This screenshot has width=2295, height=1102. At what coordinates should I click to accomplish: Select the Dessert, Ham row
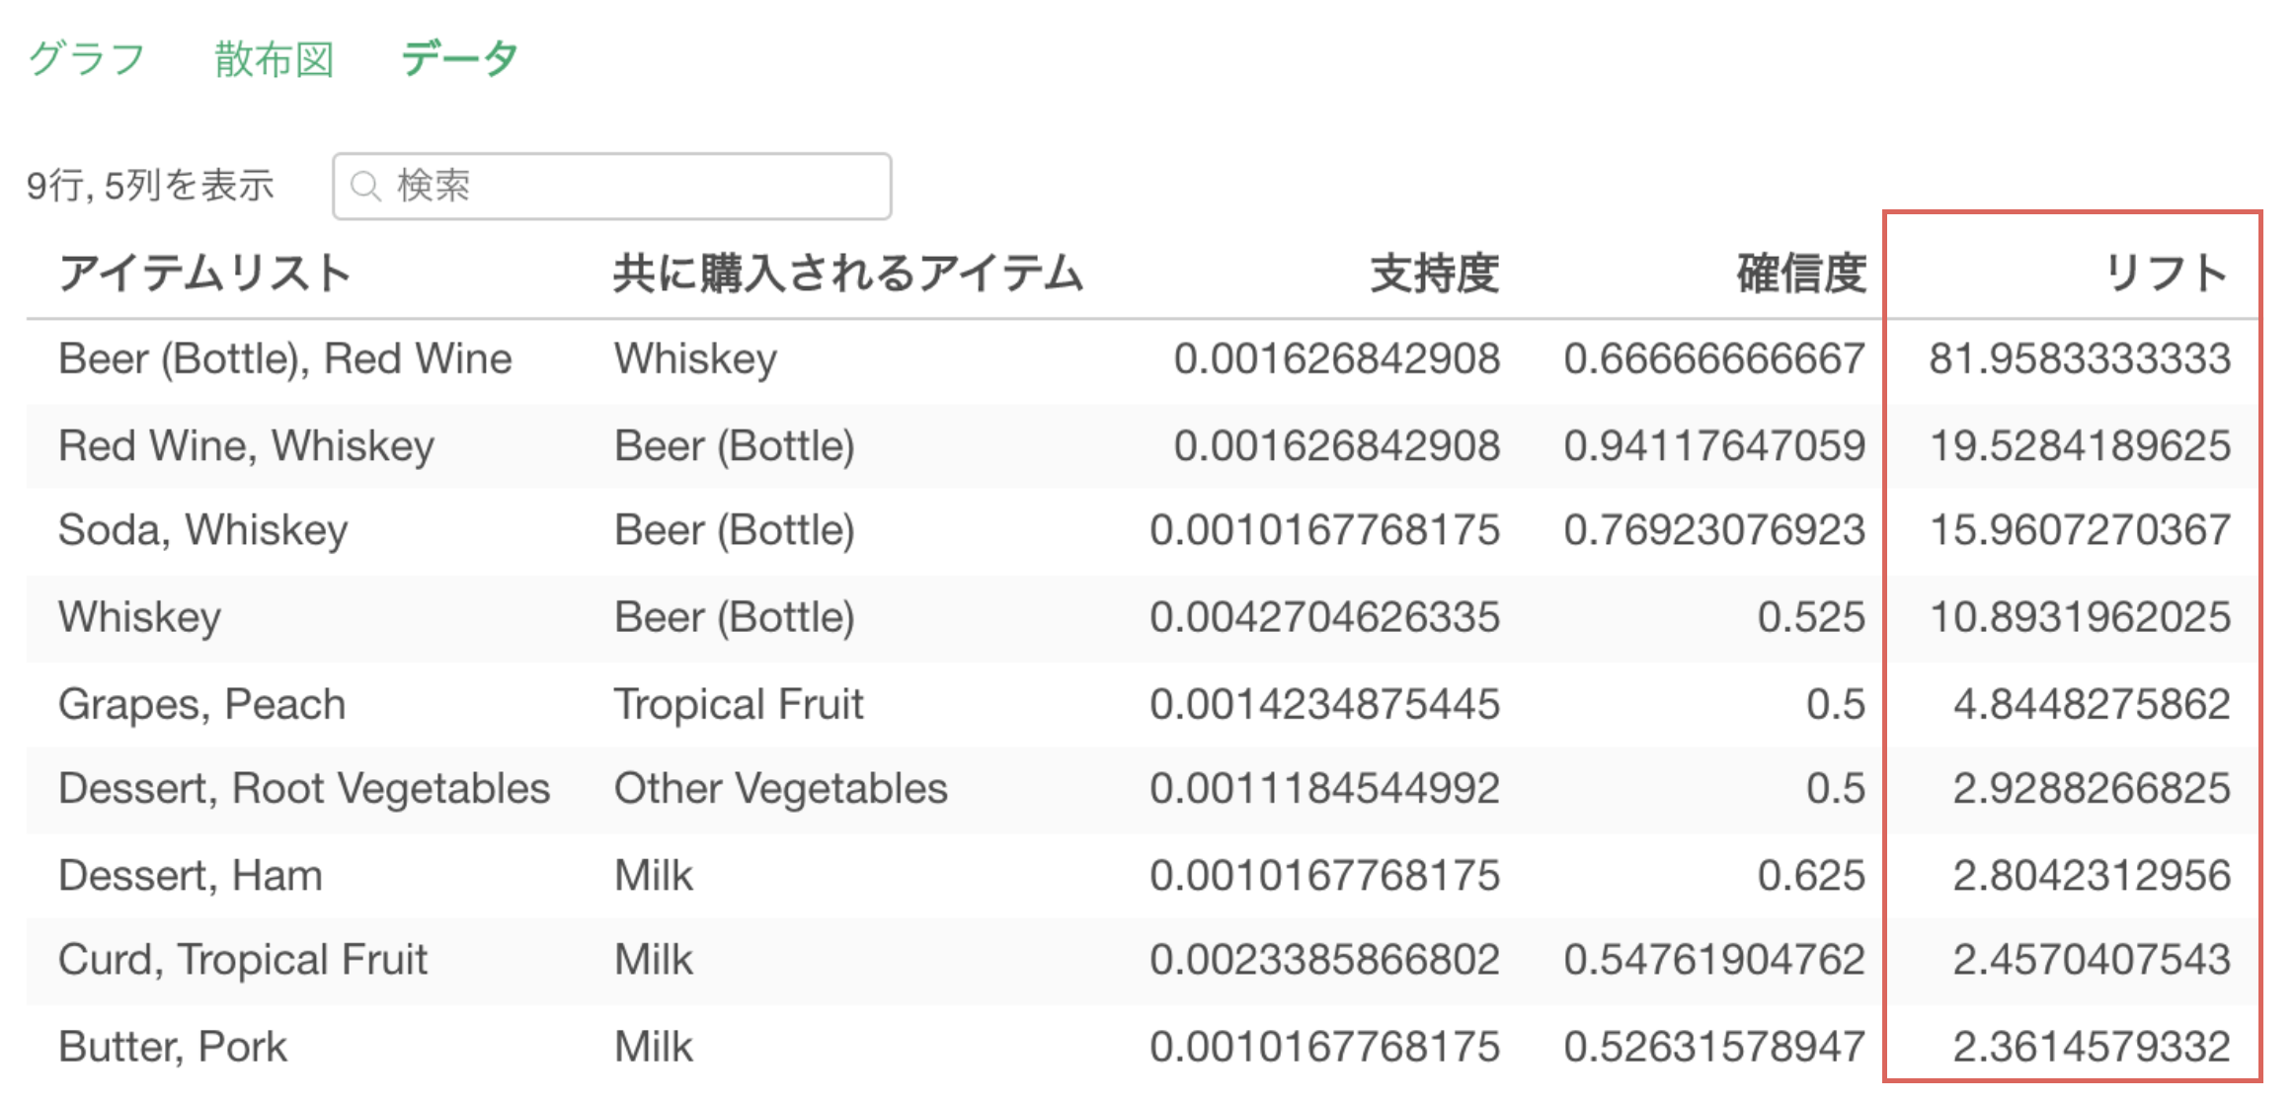coord(1141,876)
